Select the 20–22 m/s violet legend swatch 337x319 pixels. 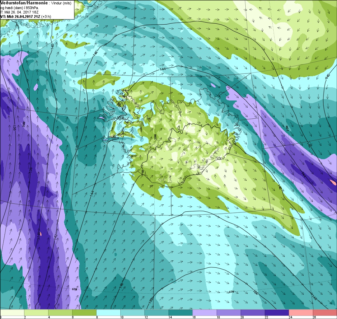253,312
